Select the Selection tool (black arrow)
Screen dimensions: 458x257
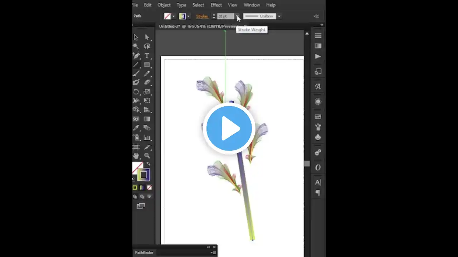pos(136,37)
